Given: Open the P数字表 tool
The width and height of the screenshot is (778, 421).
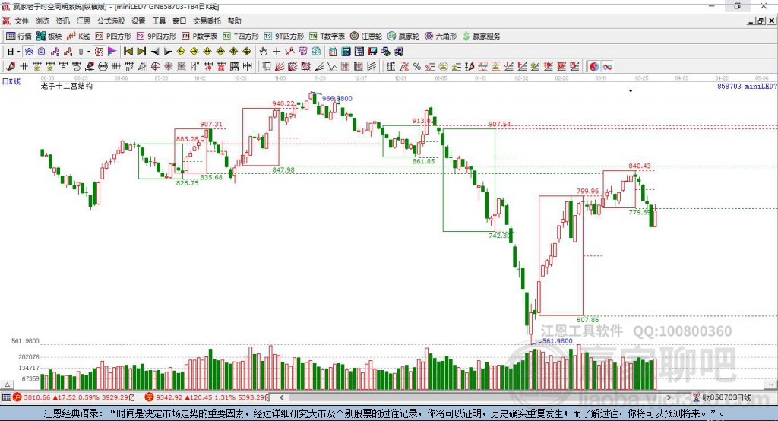Looking at the screenshot, I should point(200,36).
